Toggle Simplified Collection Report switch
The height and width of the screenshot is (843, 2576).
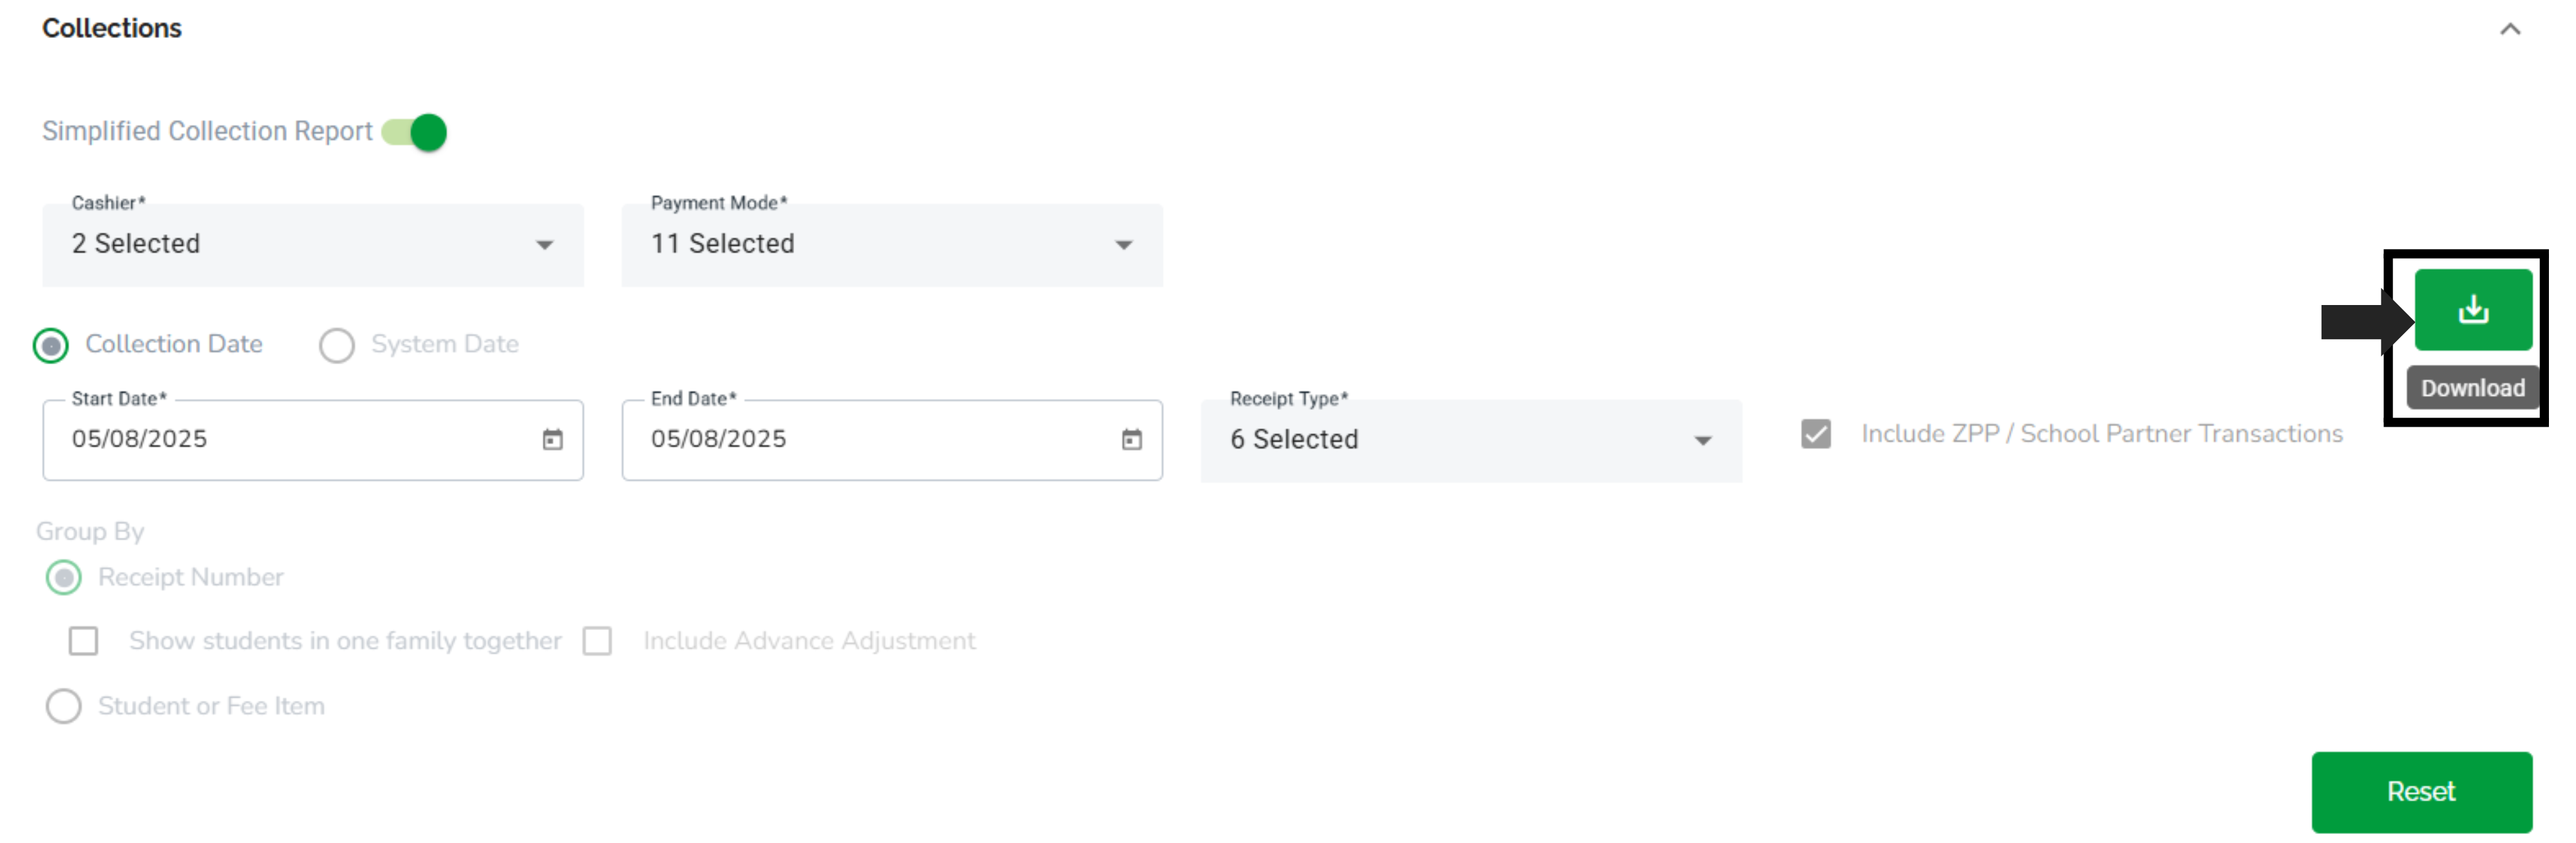(414, 132)
